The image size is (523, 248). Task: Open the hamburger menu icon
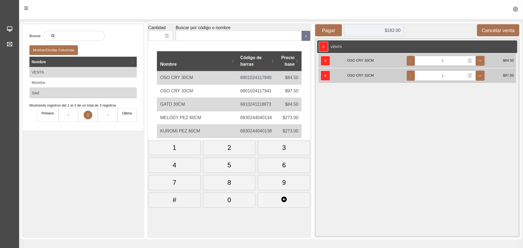26,8
